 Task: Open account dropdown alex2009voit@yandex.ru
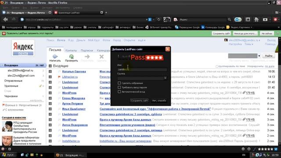pyautogui.click(x=245, y=40)
